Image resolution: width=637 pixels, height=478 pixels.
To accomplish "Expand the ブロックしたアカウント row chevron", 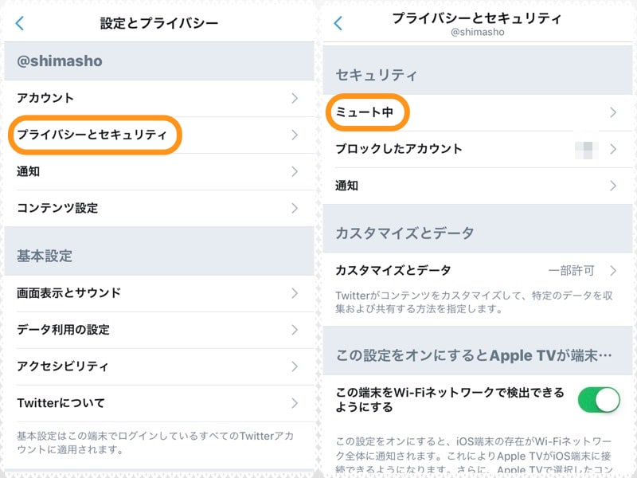I will click(613, 149).
